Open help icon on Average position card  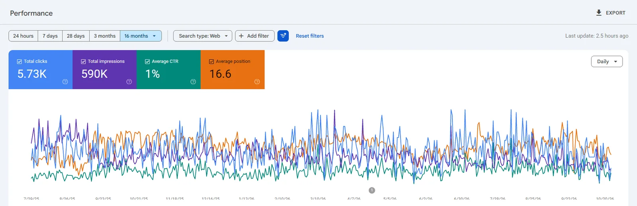click(x=257, y=82)
